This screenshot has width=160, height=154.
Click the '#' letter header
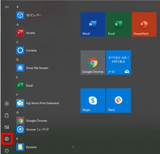tap(18, 7)
